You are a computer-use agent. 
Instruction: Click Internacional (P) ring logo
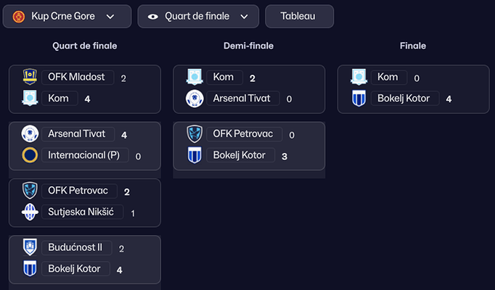coord(30,154)
